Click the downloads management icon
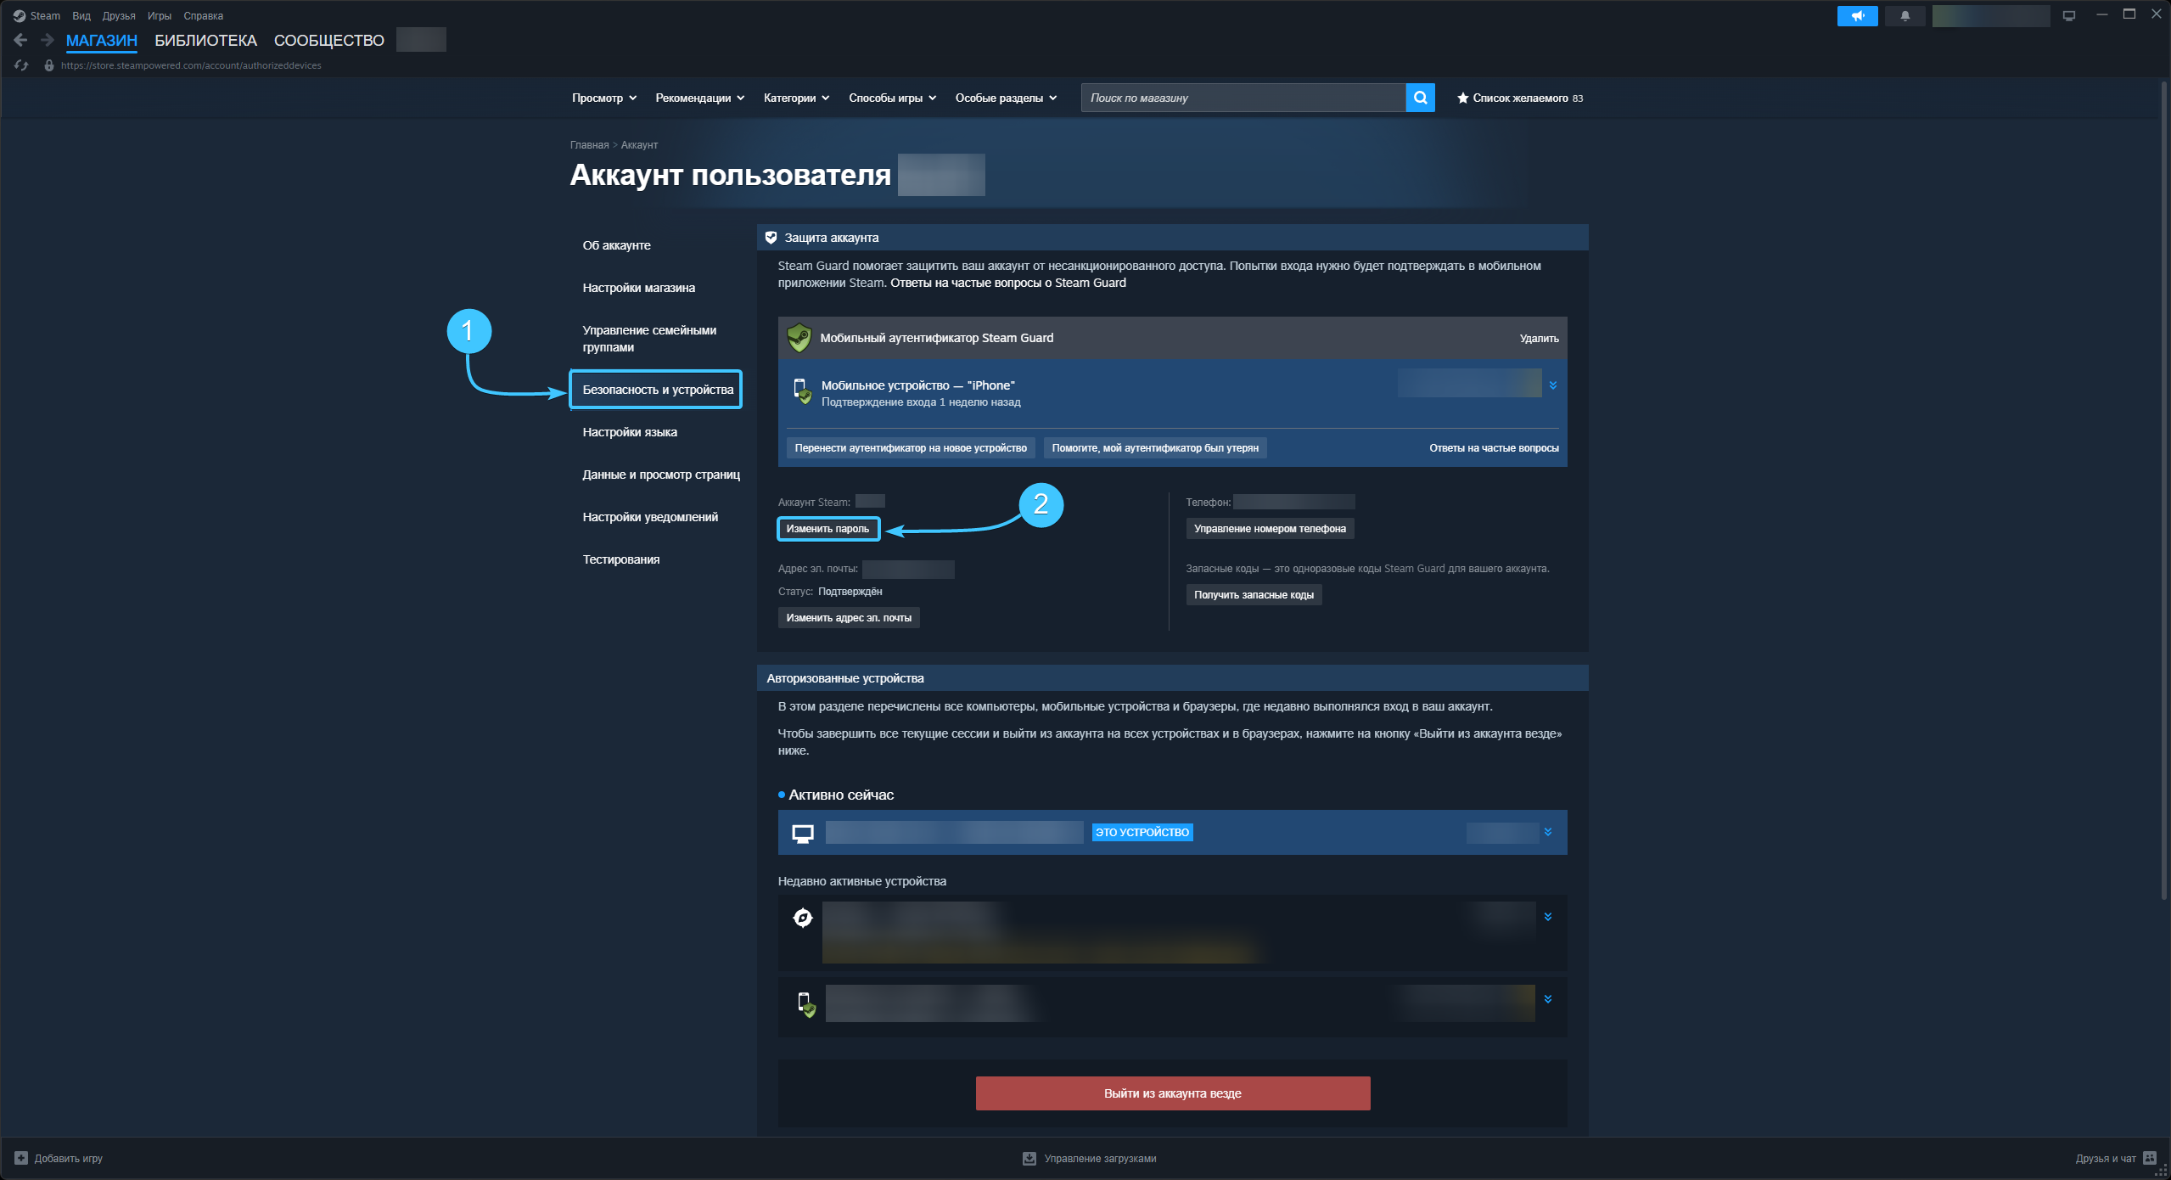The image size is (2171, 1180). (1029, 1158)
